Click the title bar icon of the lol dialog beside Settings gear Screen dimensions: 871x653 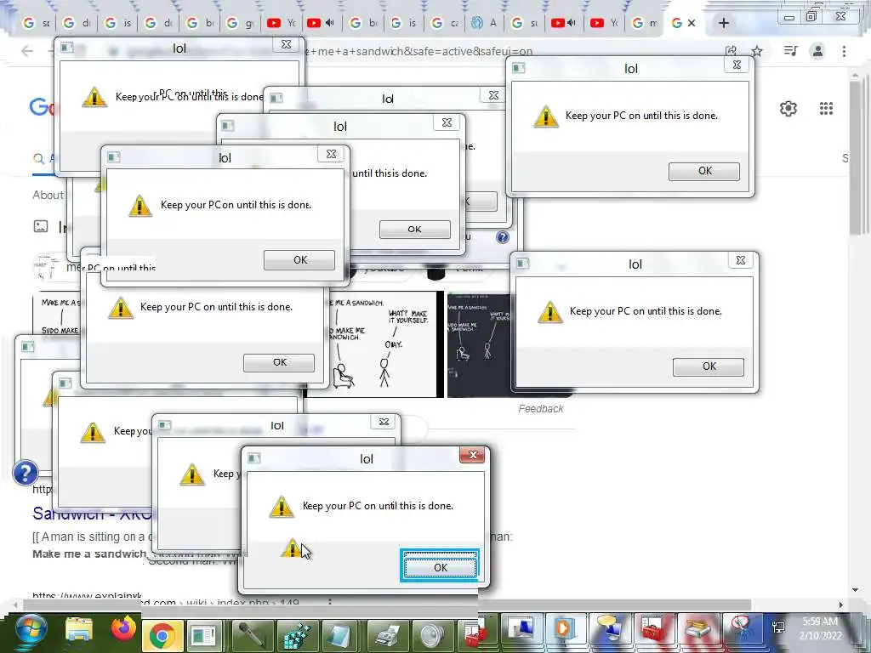[x=519, y=68]
